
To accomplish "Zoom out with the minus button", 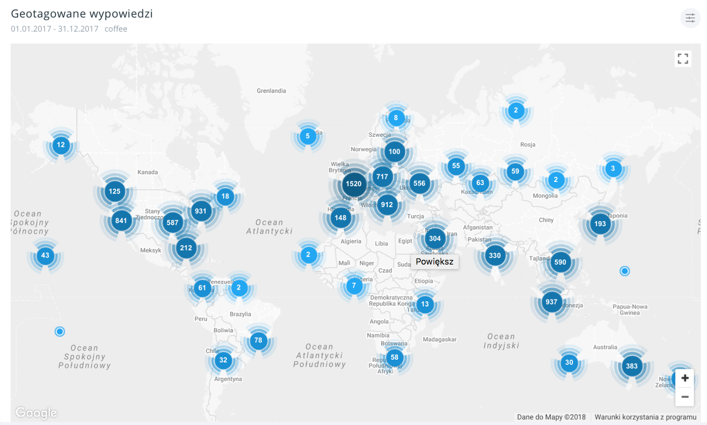I will click(684, 397).
